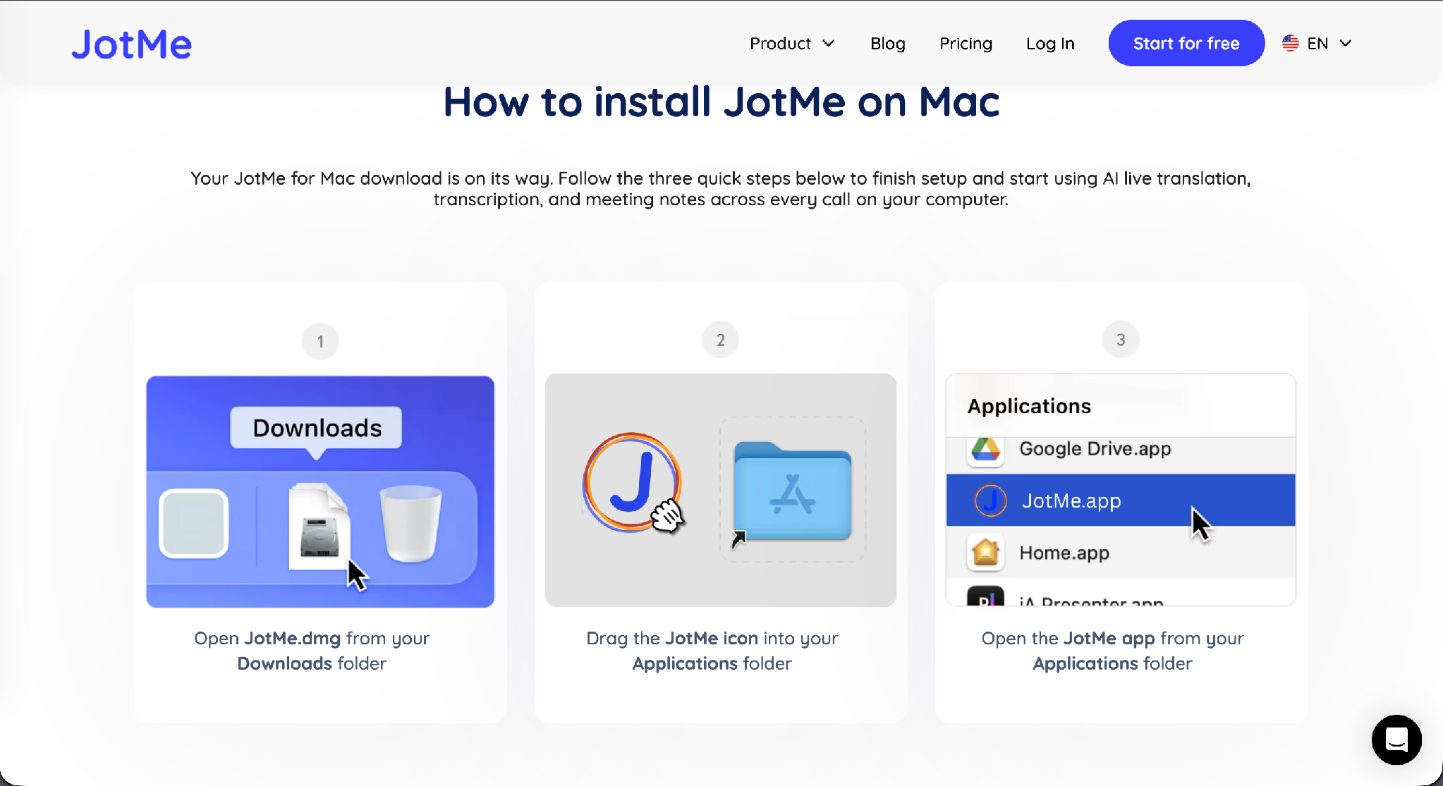Click the Open the JotMe app caption
Viewport: 1443px width, 786px height.
tap(1113, 651)
